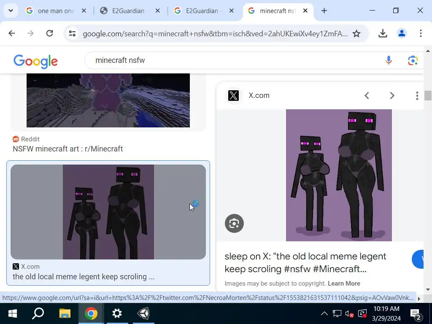Close the E2Guardian tab with the globe icon

coord(158,11)
